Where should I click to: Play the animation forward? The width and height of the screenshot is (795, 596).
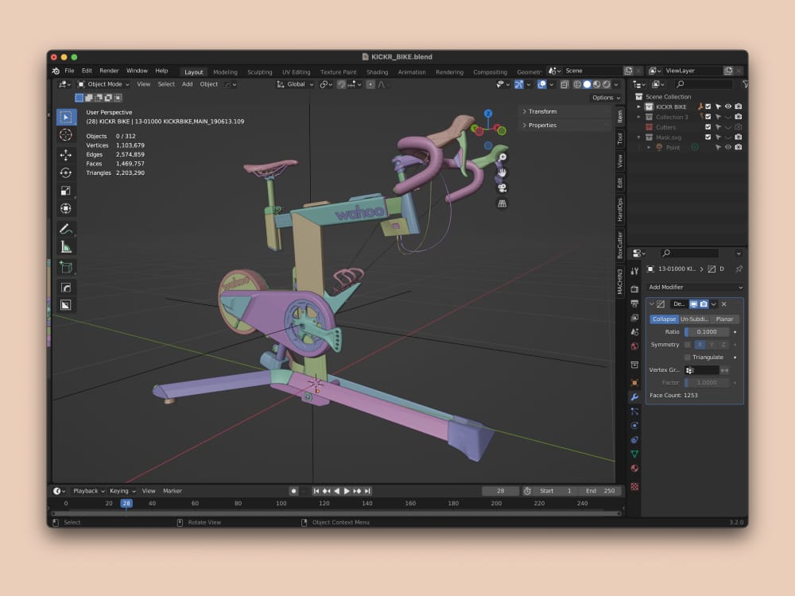coord(347,491)
